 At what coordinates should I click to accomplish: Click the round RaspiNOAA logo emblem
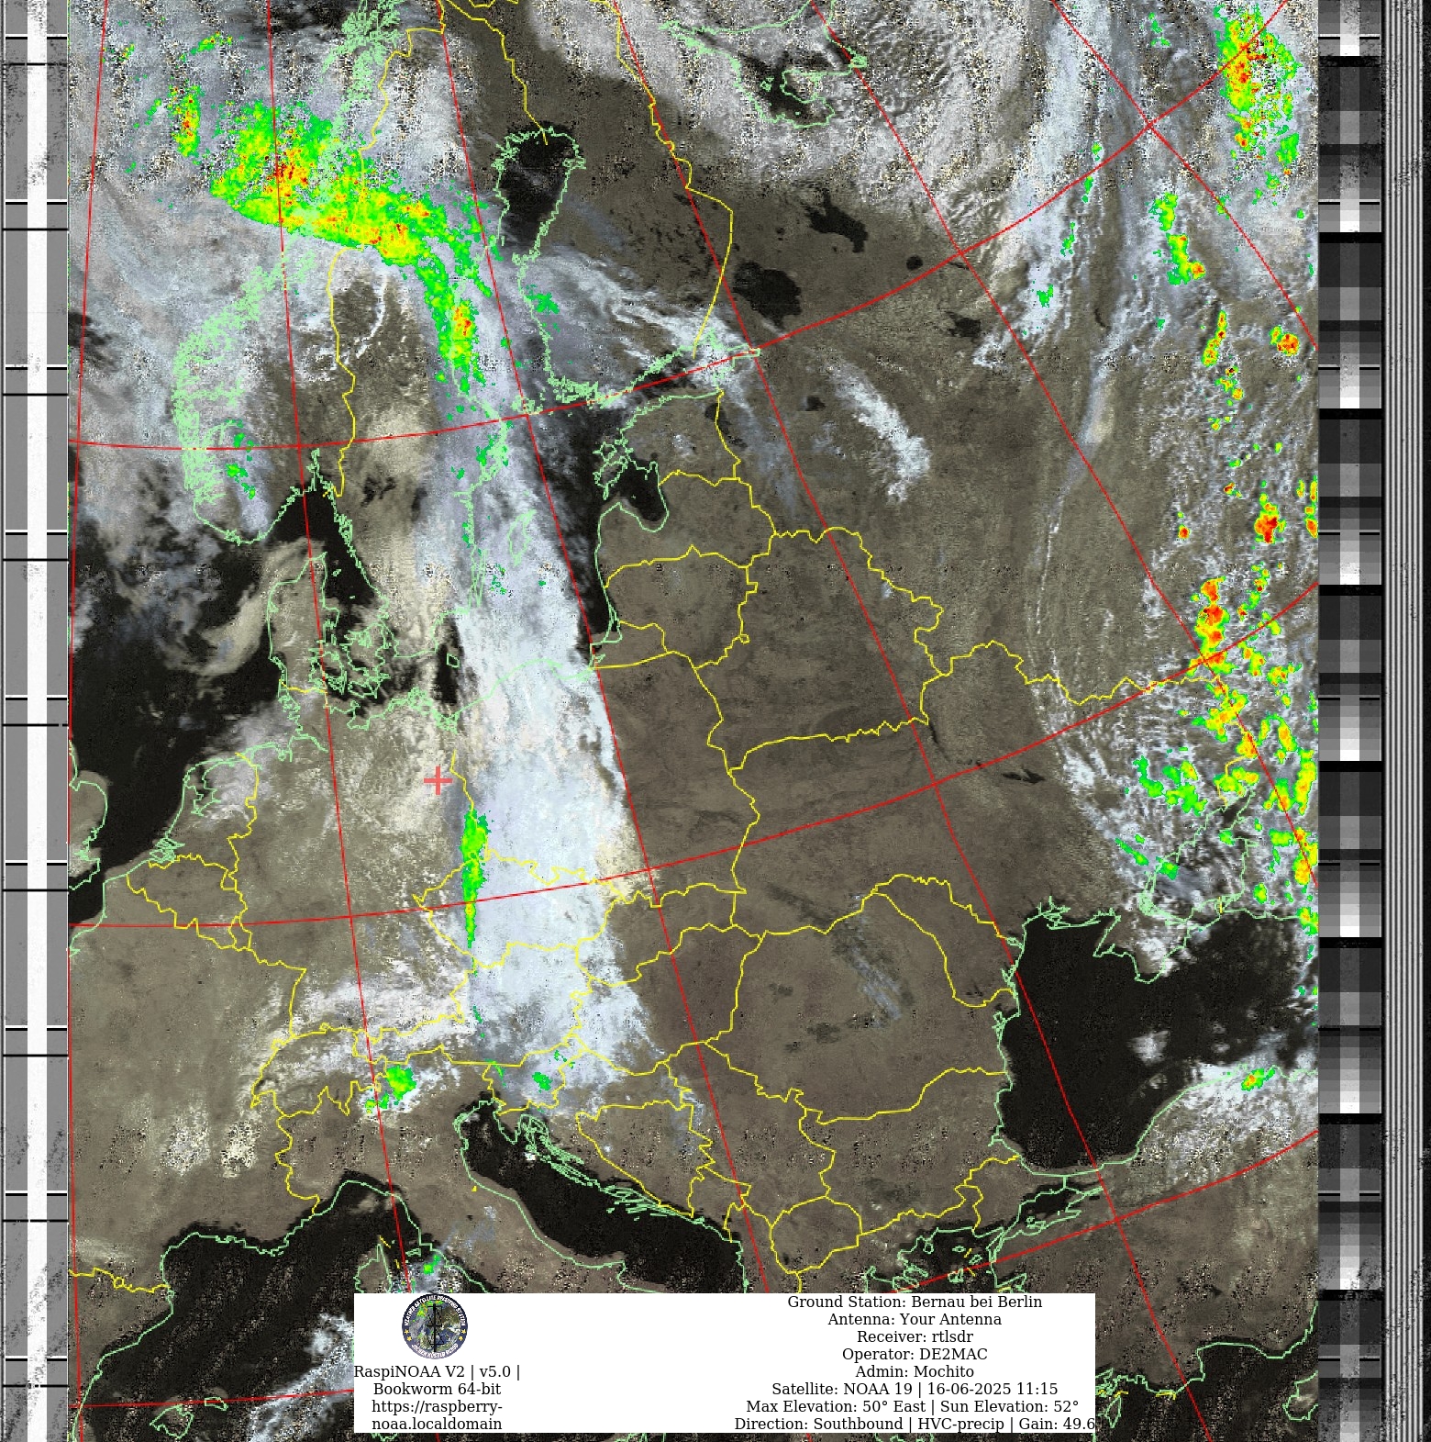click(x=435, y=1326)
